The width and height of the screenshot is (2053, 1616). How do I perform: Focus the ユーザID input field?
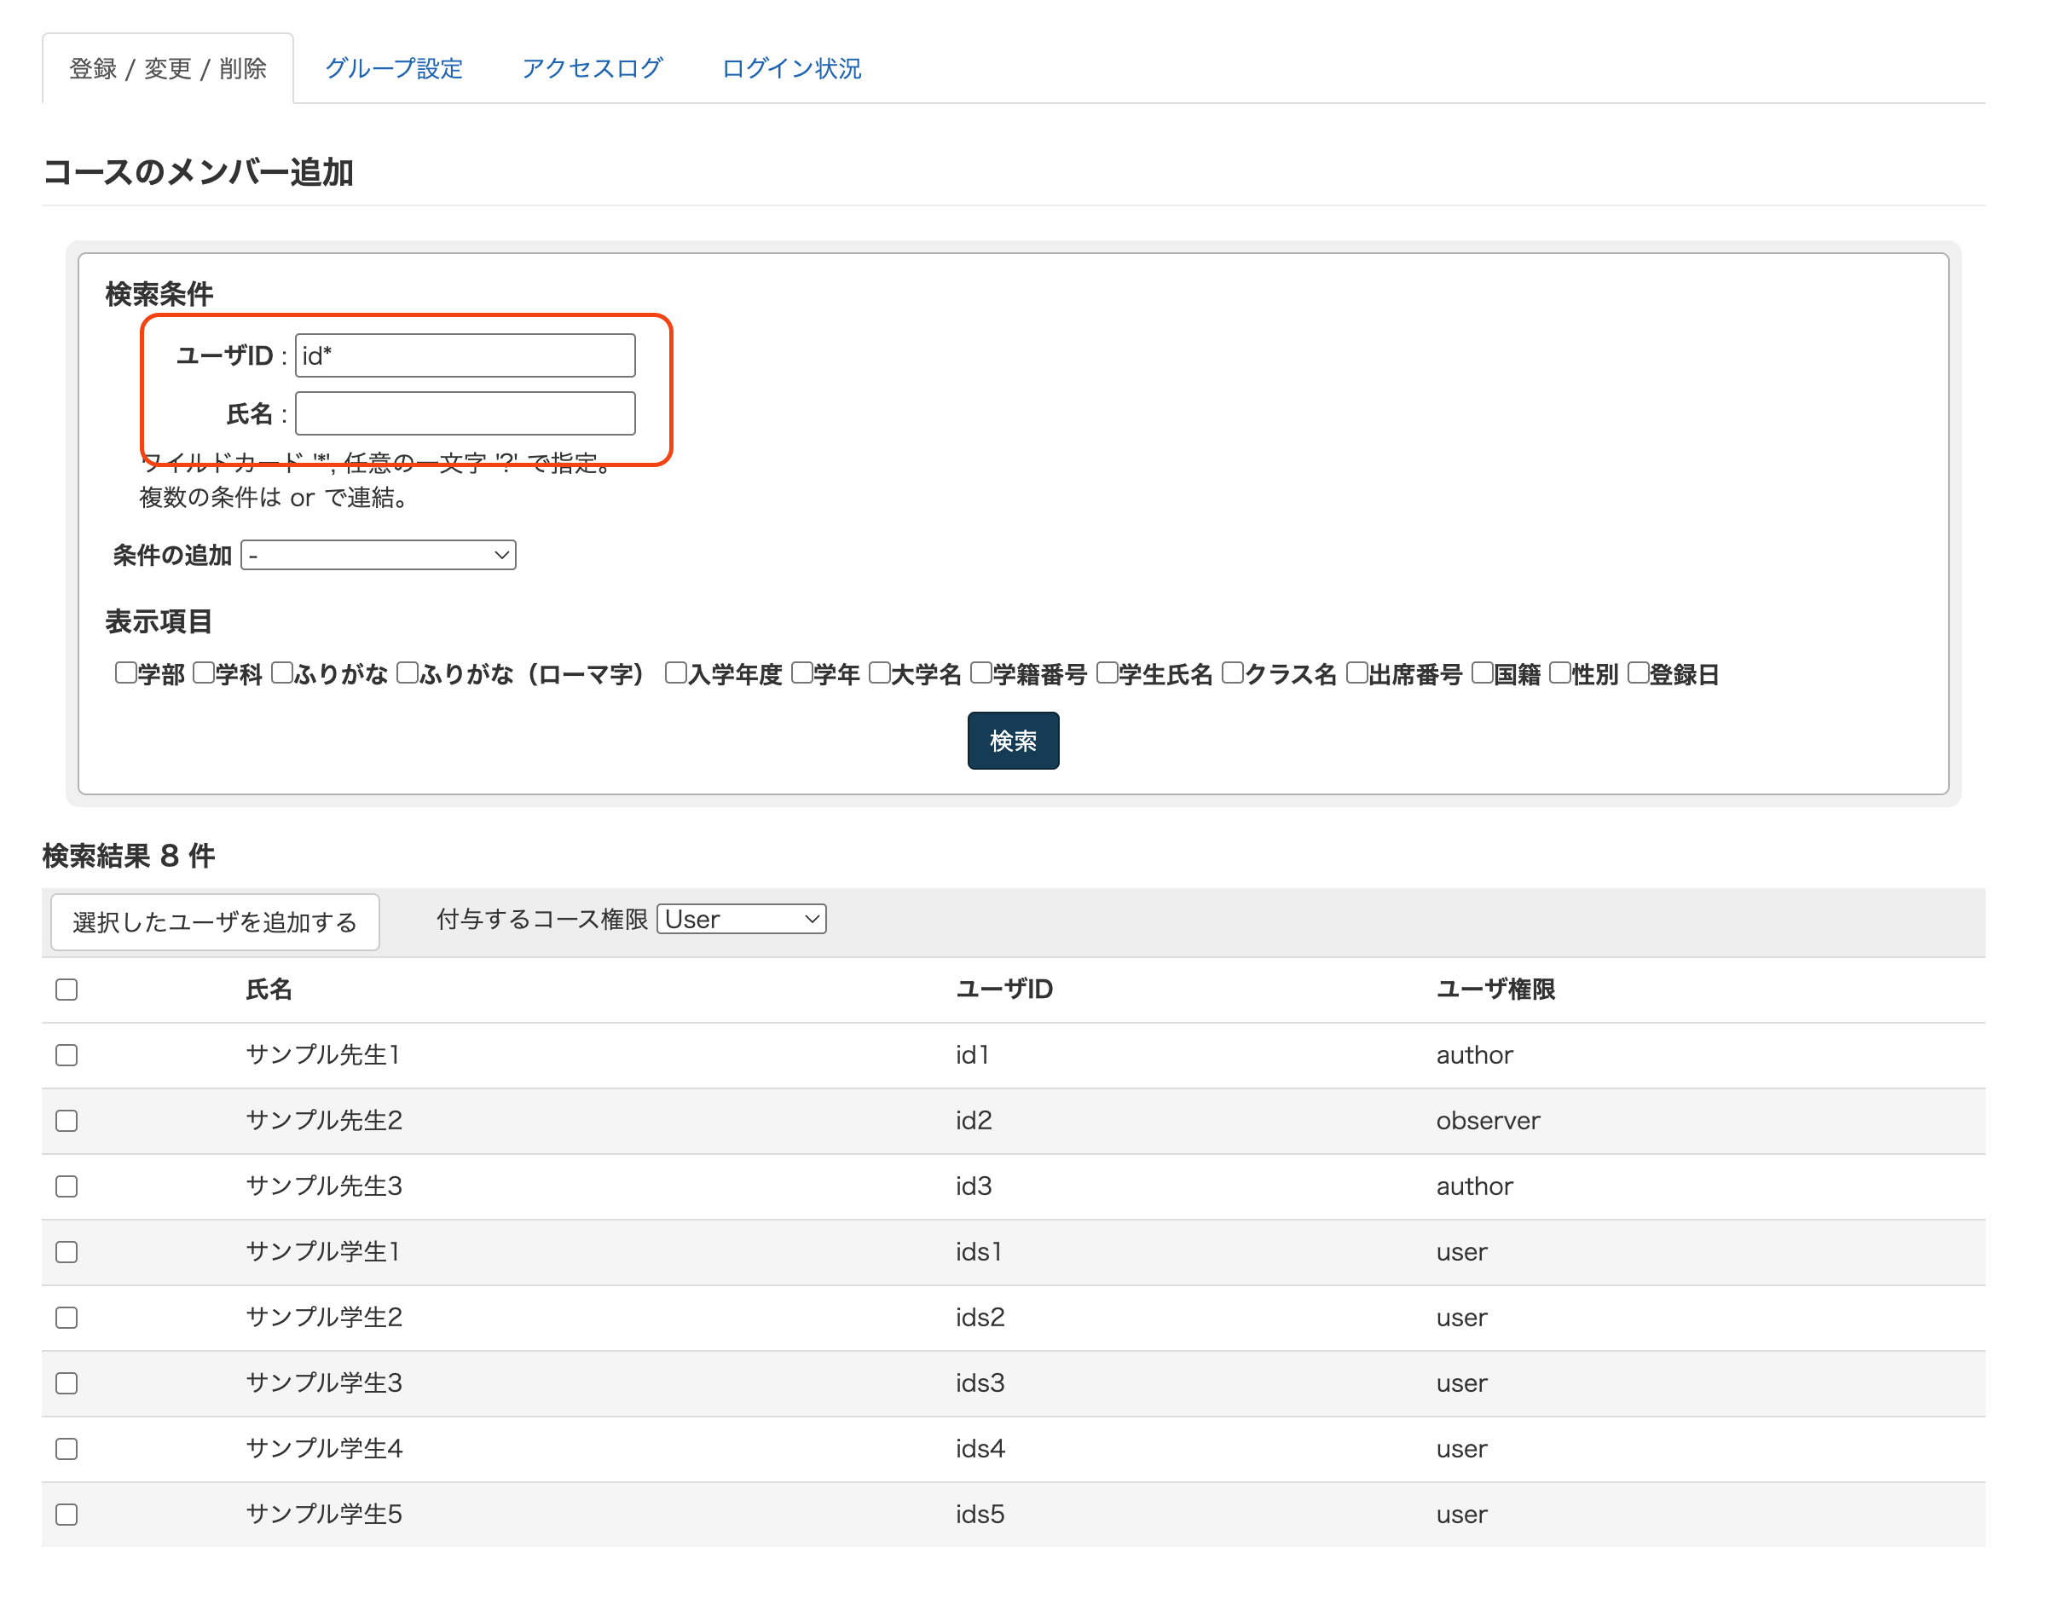pos(465,355)
